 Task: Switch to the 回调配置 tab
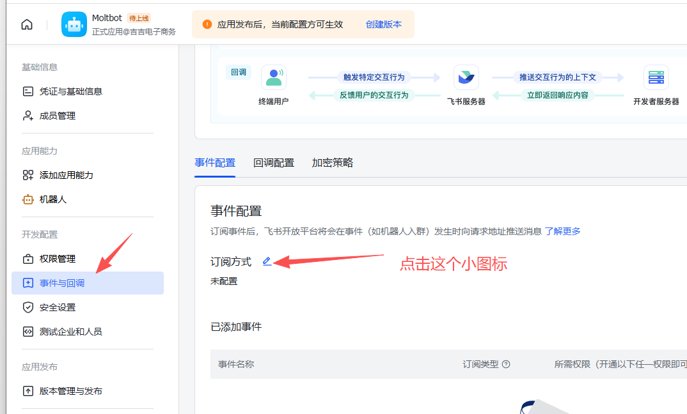(x=274, y=163)
